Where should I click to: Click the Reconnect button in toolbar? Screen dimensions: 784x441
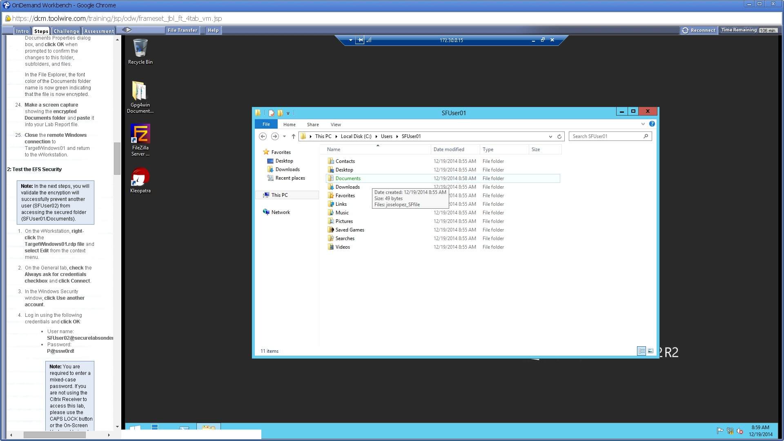(698, 30)
